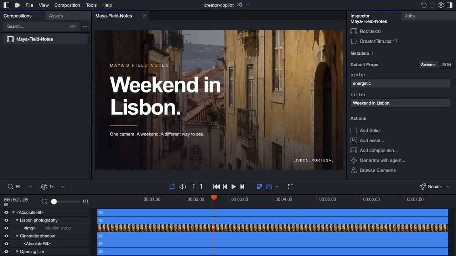Mute the preview audio
The image size is (456, 256).
pyautogui.click(x=183, y=187)
